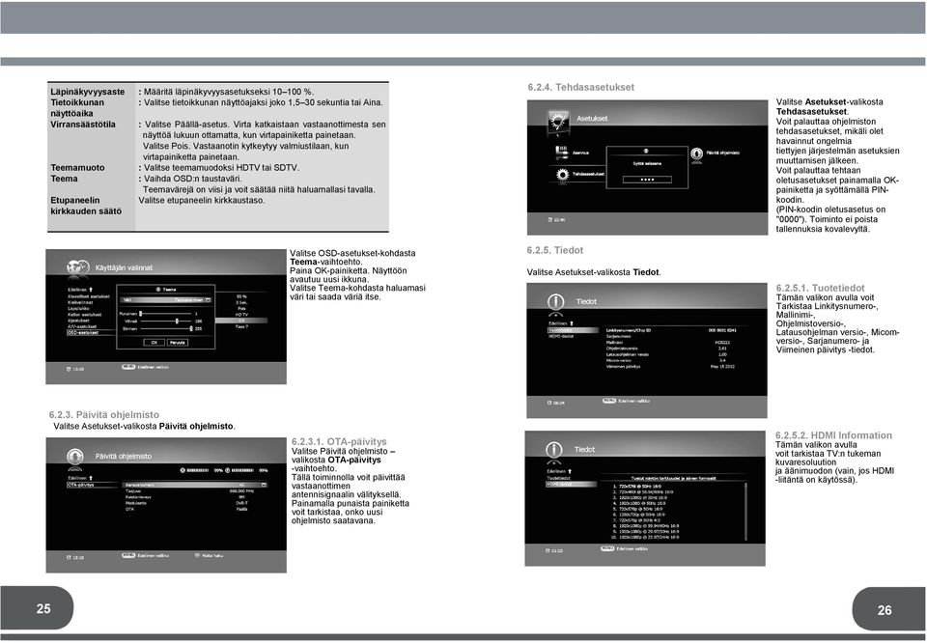Viewport: 927px width, 643px height.
Task: Select Alueelliset asetukset menu item
Action: (x=89, y=296)
